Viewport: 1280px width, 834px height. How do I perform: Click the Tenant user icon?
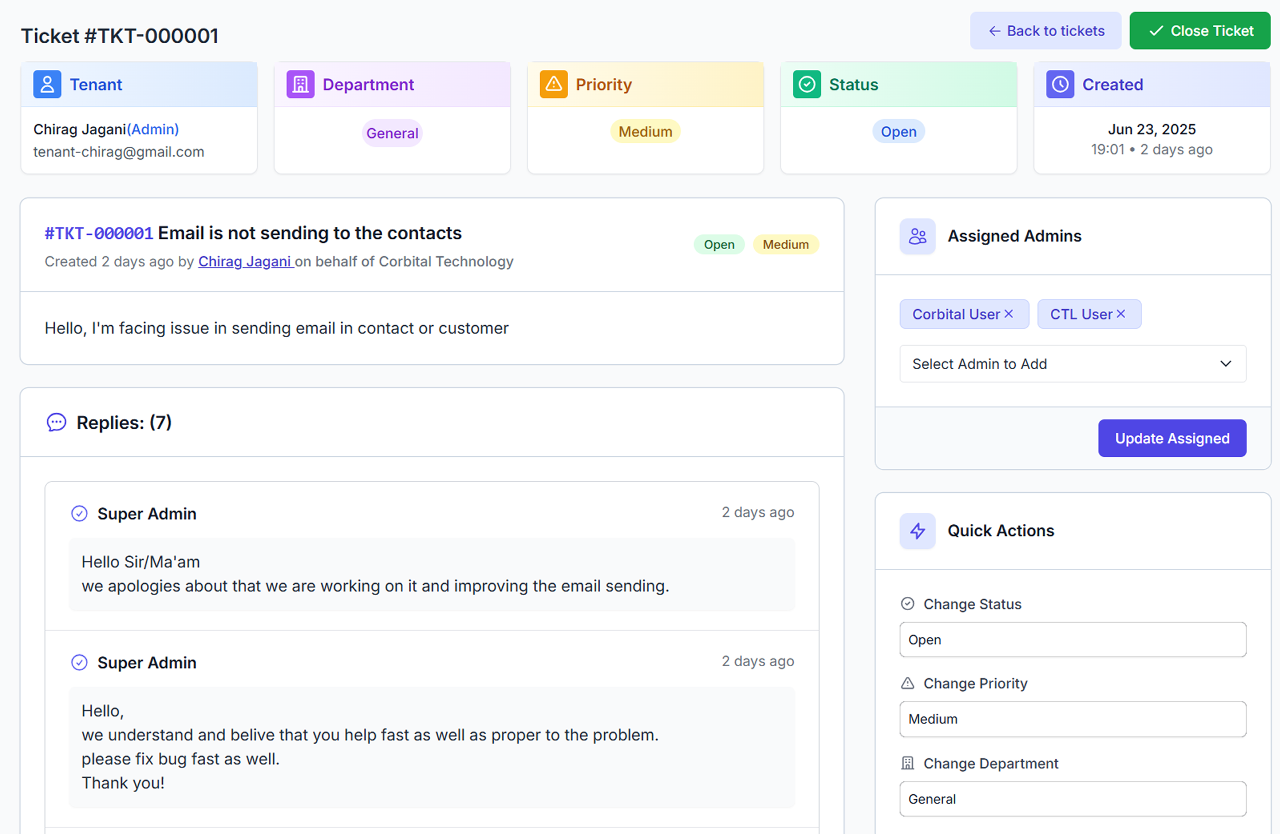tap(47, 84)
